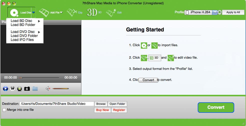Click the Clip icon in Getting Started step 2
The height and width of the screenshot is (126, 246).
pyautogui.click(x=144, y=58)
